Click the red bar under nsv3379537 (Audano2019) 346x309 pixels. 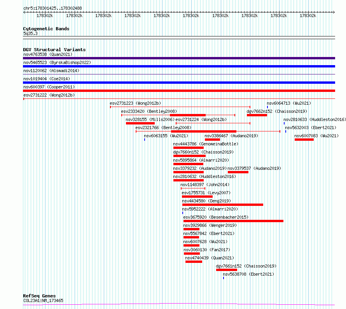(238, 172)
